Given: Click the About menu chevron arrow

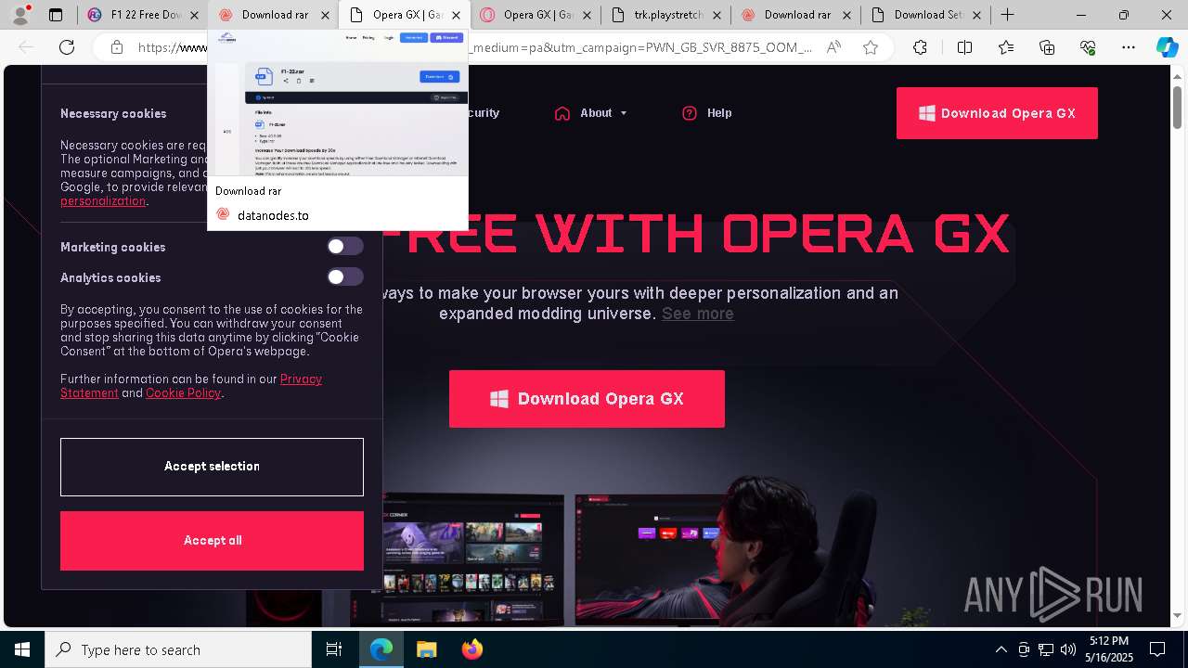Looking at the screenshot, I should coord(624,113).
